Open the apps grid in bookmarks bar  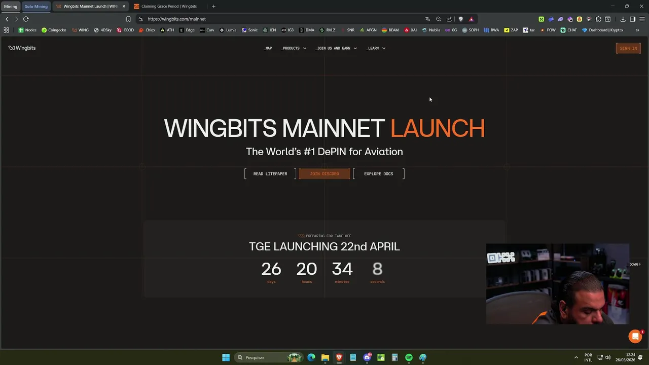tap(6, 30)
